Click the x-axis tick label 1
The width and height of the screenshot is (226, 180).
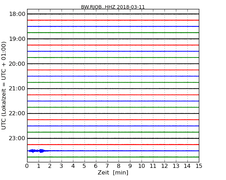pyautogui.click(x=39, y=166)
